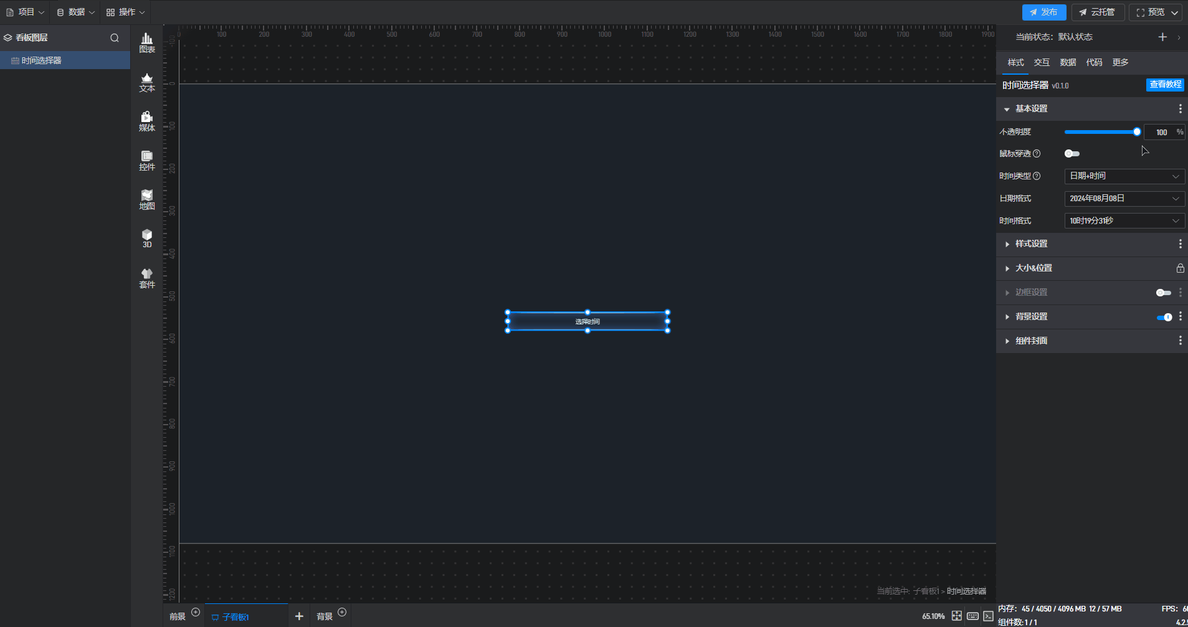
Task: Click the fit-to-screen icon in status bar
Action: [x=957, y=616]
